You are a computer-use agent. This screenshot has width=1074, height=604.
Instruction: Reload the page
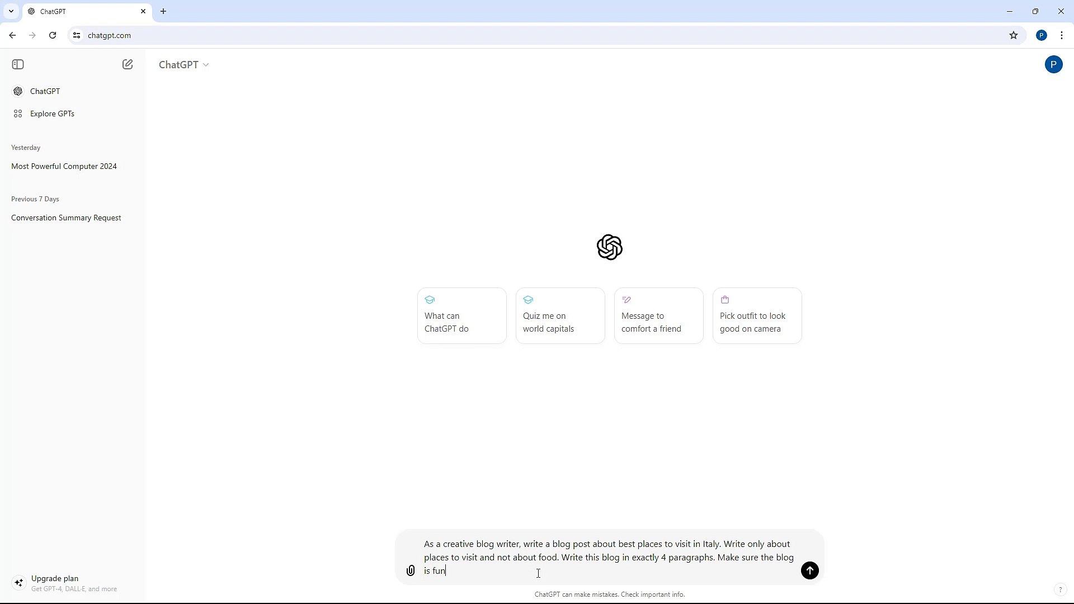[x=53, y=35]
